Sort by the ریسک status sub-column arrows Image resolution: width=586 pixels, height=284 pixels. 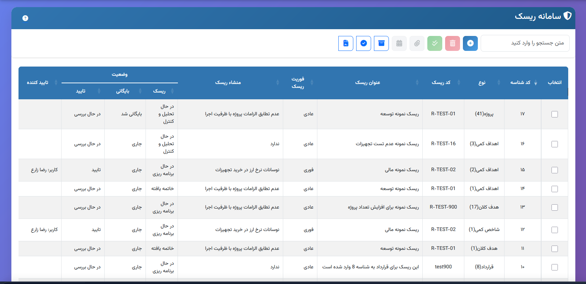pos(172,91)
